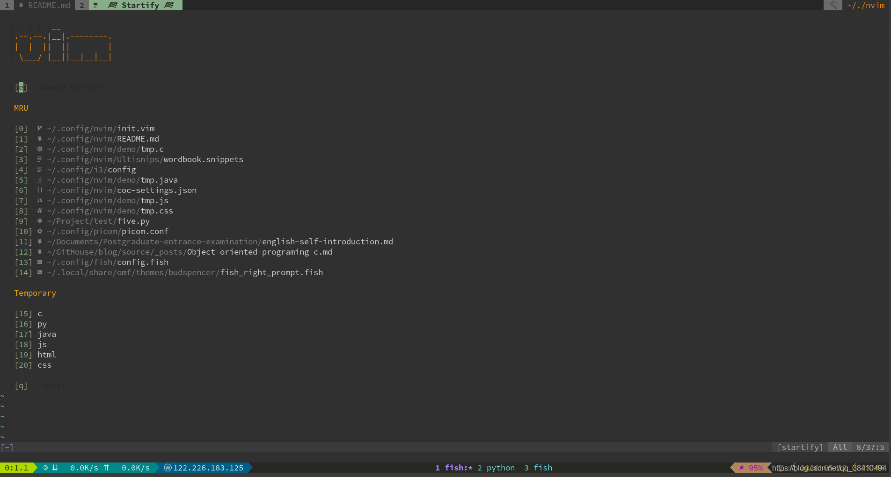Click the C language icon next to tmp.c
891x477 pixels.
(x=40, y=149)
